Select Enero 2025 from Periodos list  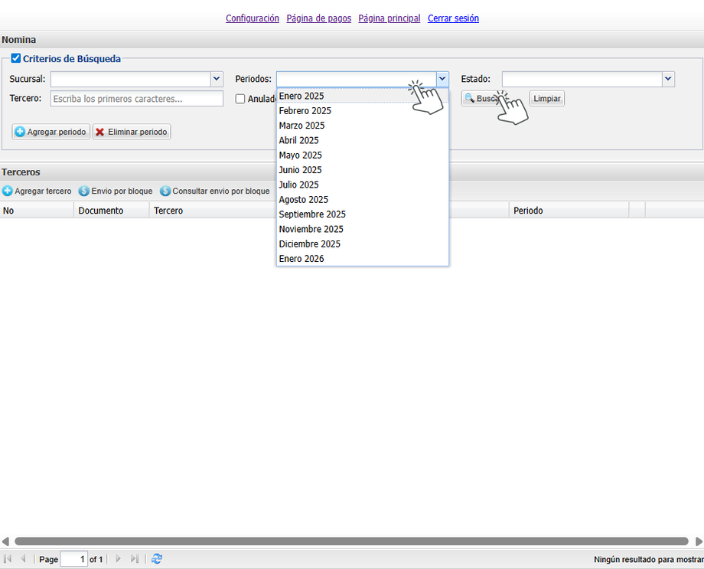pos(362,96)
